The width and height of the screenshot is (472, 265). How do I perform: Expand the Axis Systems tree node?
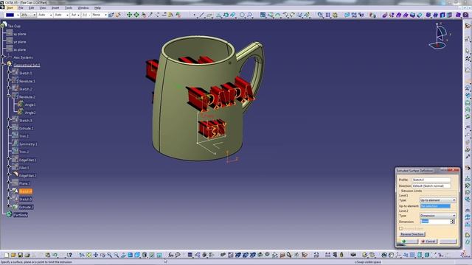pos(3,57)
